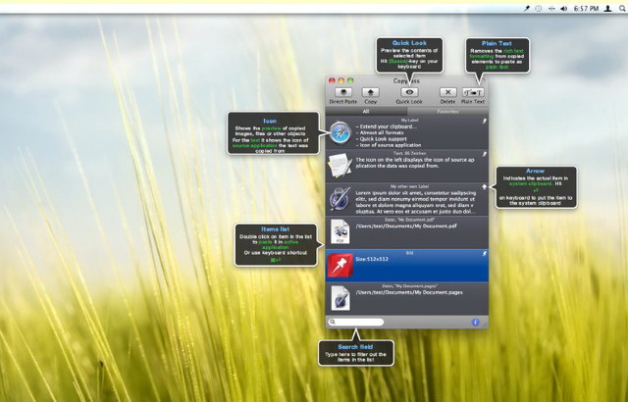Click the search field to filter items
Screen dimensions: 628x402
pyautogui.click(x=356, y=322)
